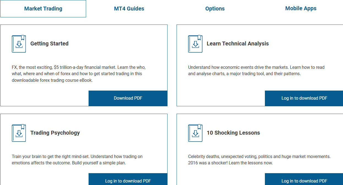Click the 'Getting Started' heading

pyautogui.click(x=49, y=43)
